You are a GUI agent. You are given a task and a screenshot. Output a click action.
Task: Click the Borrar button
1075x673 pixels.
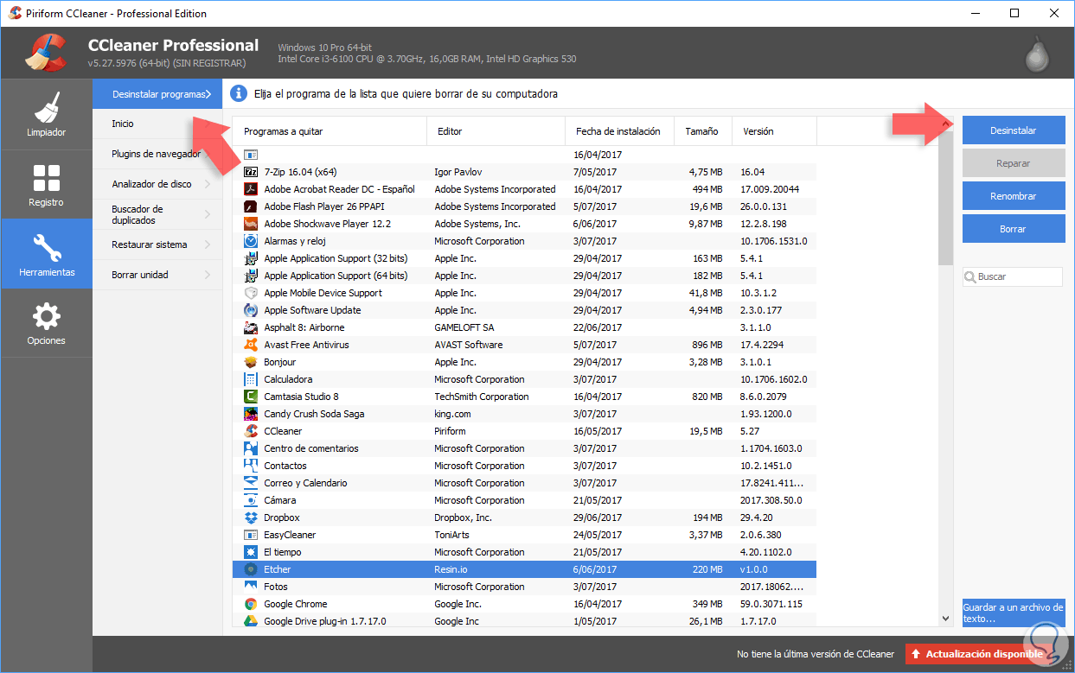(x=1014, y=229)
